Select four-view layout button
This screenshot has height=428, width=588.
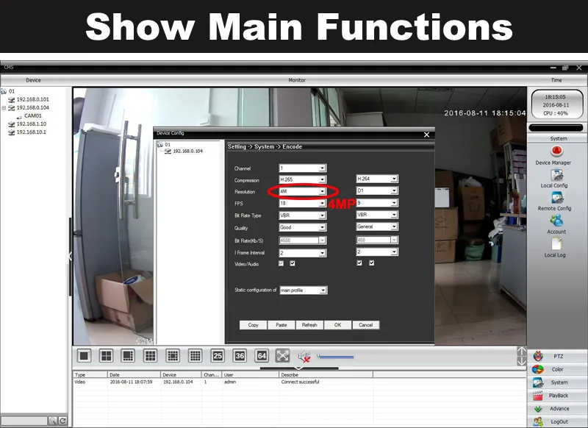tap(106, 356)
